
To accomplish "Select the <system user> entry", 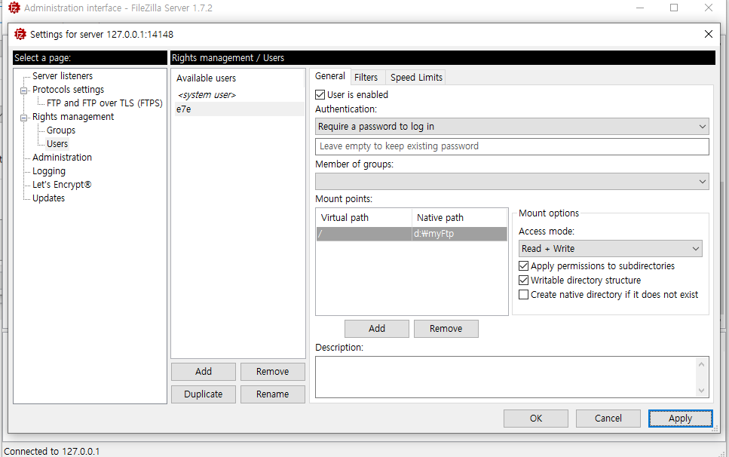I will (238, 95).
